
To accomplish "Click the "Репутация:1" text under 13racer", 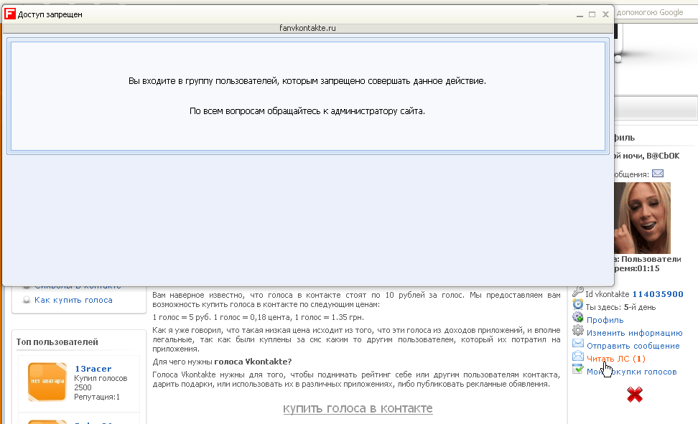I will click(x=97, y=397).
